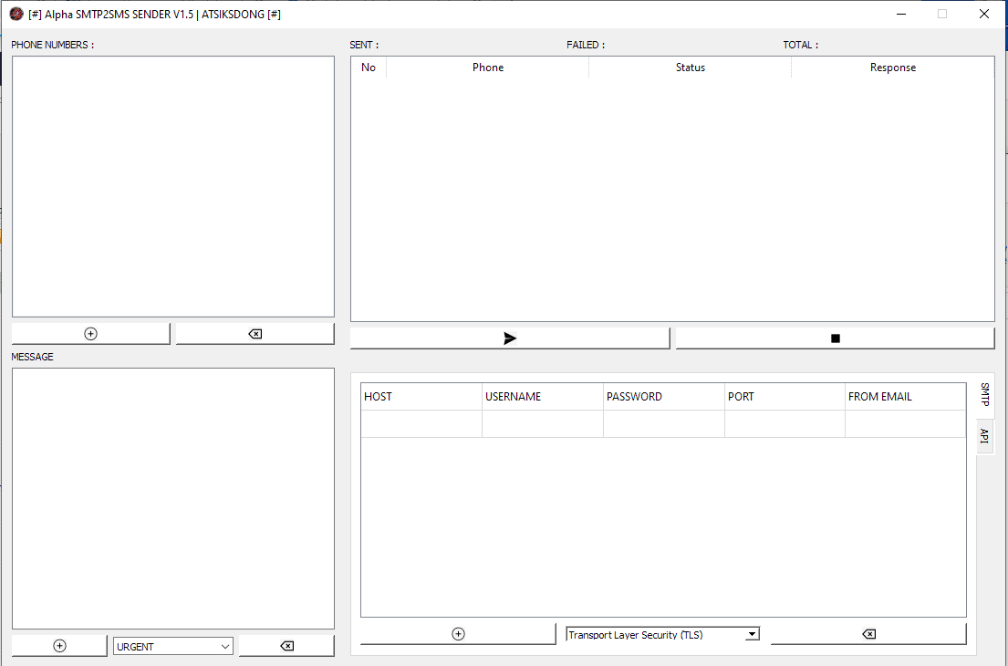Start sending with the paper plane icon
The image size is (1008, 666).
(x=510, y=338)
